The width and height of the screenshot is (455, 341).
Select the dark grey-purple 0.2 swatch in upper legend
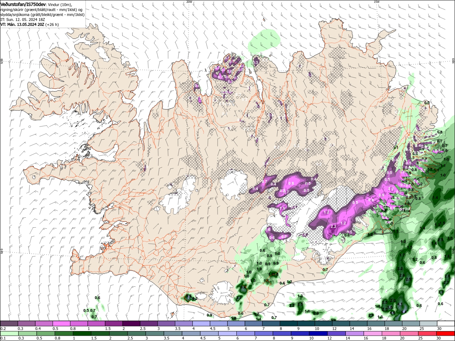point(9,324)
